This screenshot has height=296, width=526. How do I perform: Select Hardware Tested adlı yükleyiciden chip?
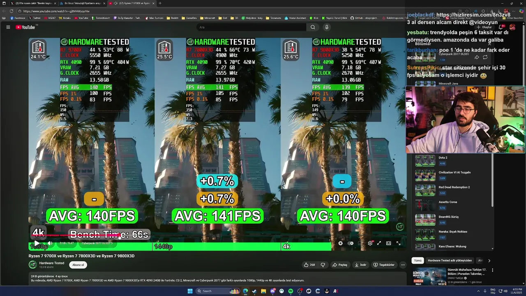(x=450, y=260)
